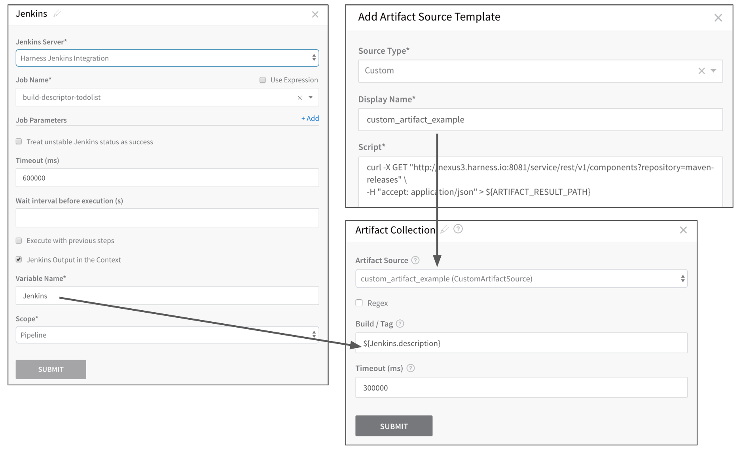Uncheck Jenkins Output in the Context
Image resolution: width=739 pixels, height=449 pixels.
click(19, 260)
